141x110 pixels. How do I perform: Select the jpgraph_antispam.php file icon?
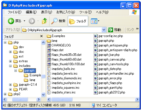[96, 45]
